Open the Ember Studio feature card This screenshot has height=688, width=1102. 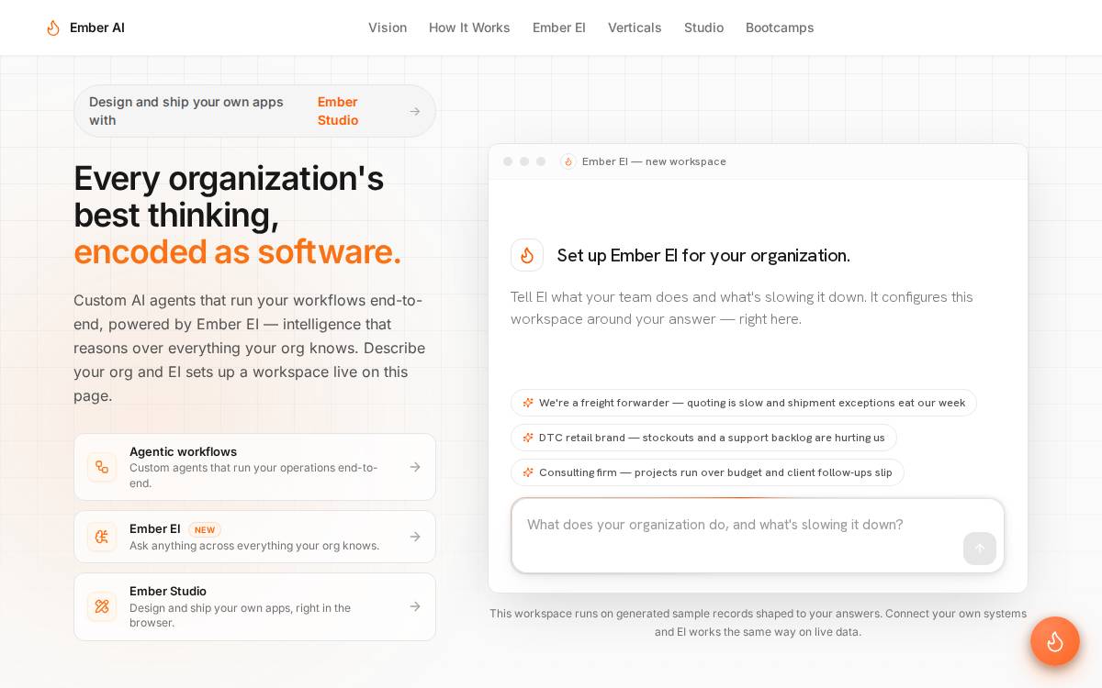pyautogui.click(x=254, y=606)
